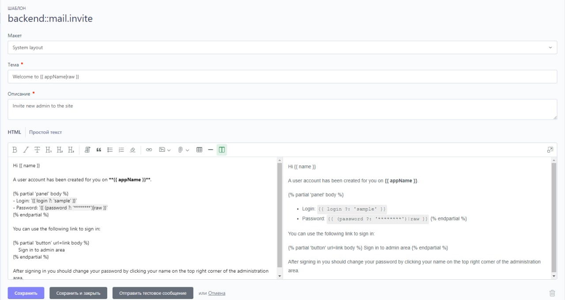Click the editor pane scroll-up arrow

[279, 160]
